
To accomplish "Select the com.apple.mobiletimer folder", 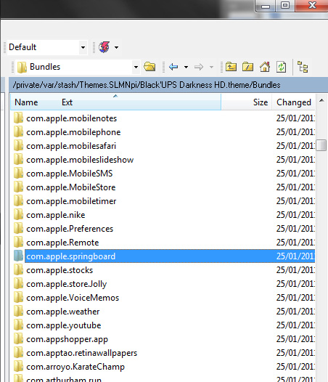I will [71, 201].
